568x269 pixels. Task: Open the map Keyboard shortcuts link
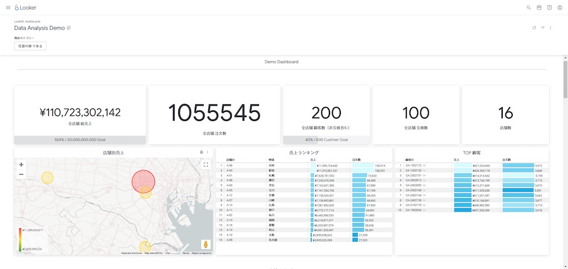click(131, 253)
